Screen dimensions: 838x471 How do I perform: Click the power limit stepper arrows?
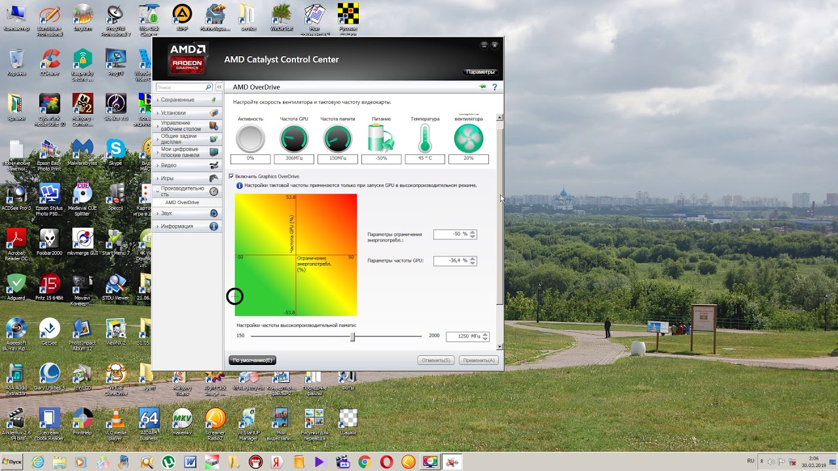click(473, 234)
